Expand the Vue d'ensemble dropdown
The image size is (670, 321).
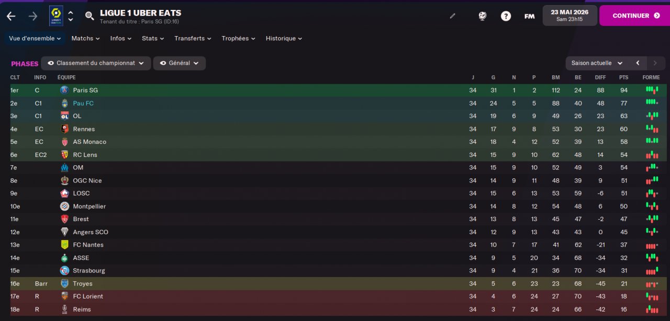[x=35, y=39]
